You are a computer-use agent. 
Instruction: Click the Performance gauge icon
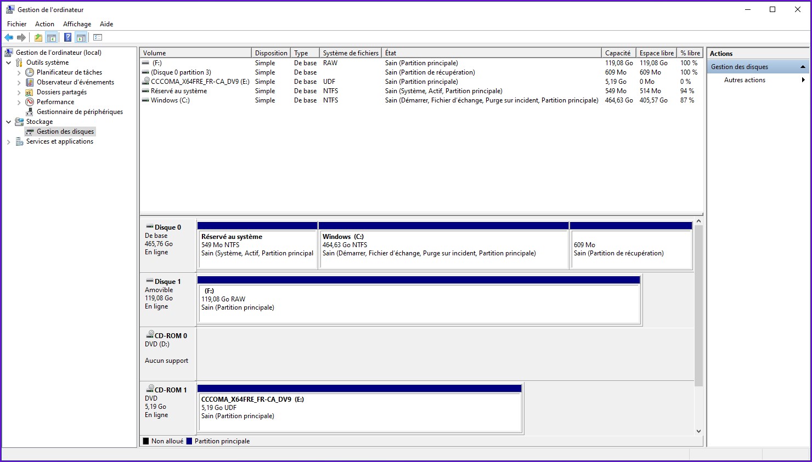click(x=30, y=102)
